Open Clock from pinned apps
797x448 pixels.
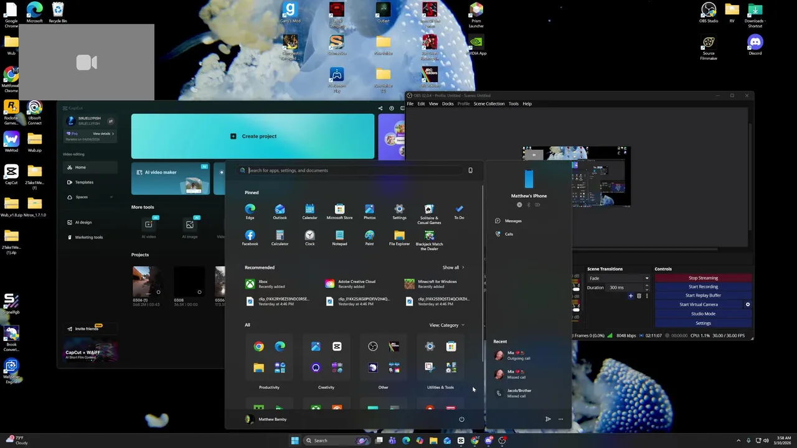tap(309, 238)
